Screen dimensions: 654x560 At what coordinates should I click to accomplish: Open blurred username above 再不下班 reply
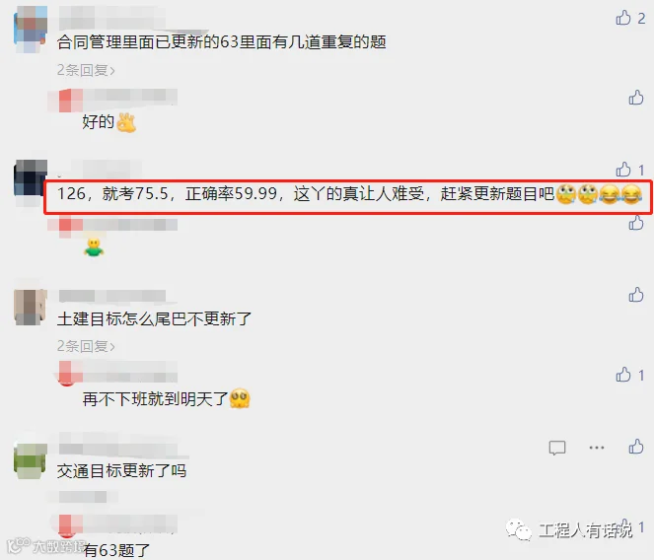coord(114,373)
